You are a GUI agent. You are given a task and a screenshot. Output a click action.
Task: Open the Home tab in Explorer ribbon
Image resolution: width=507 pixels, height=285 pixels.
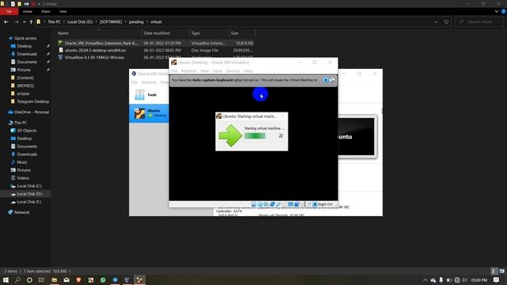[x=28, y=11]
